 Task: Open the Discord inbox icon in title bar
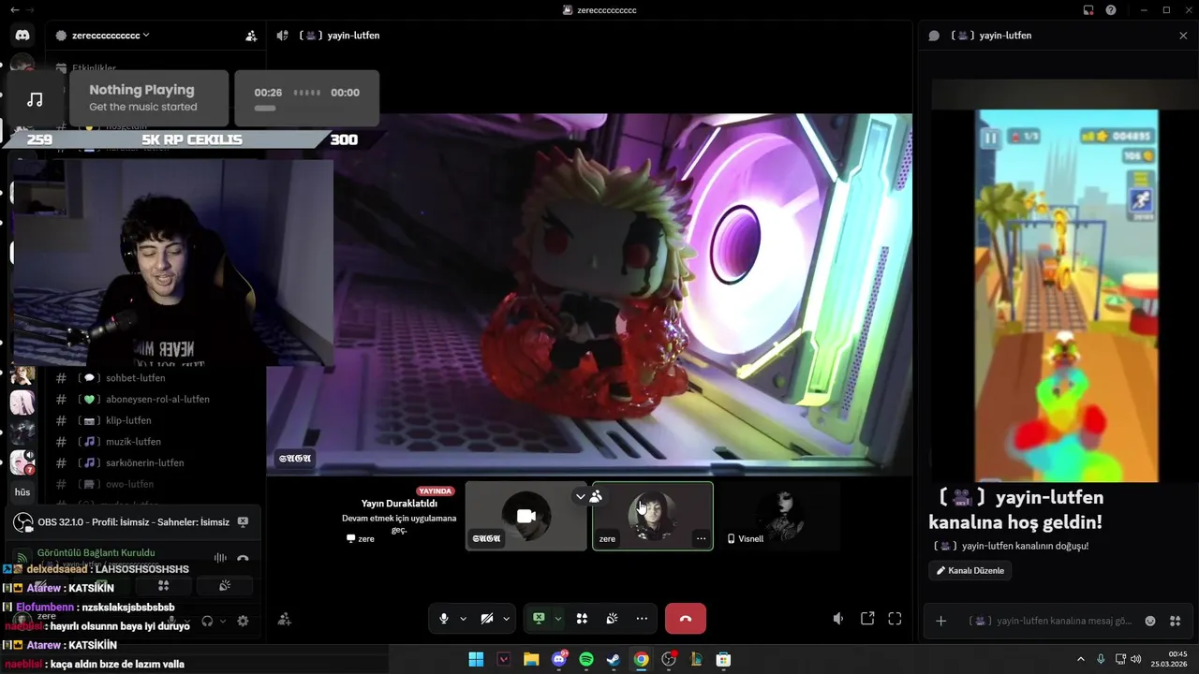pos(1088,10)
